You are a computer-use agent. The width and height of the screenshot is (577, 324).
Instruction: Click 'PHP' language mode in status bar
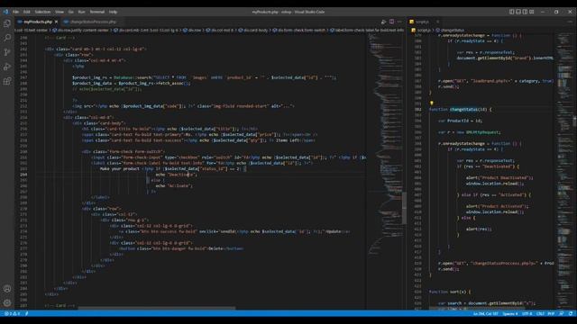point(551,314)
